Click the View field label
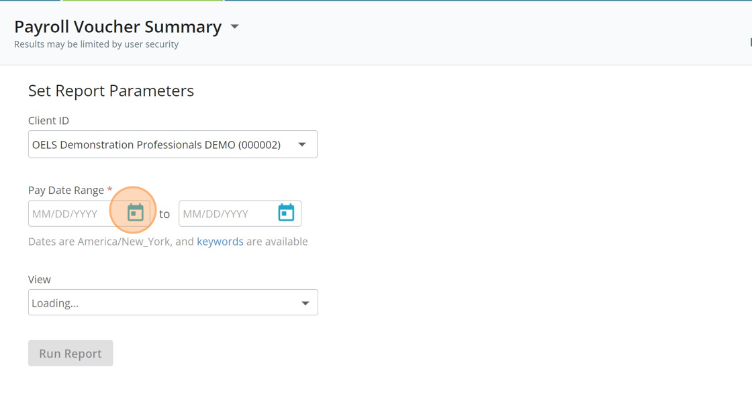The image size is (752, 420). tap(40, 279)
